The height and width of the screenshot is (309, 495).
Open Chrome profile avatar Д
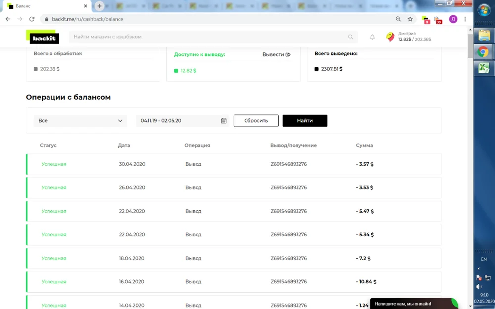(453, 19)
